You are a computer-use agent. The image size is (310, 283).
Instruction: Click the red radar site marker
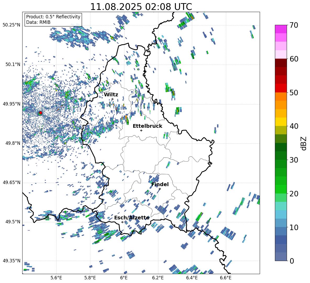pos(41,113)
